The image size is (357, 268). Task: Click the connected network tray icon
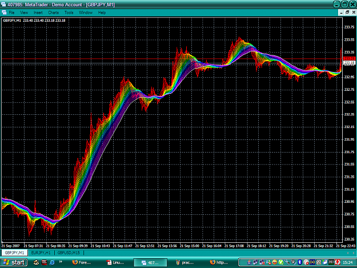coord(255,262)
